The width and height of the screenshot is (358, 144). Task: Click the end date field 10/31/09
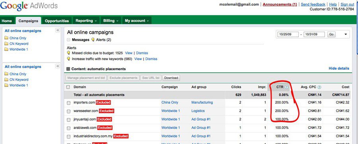(314, 35)
